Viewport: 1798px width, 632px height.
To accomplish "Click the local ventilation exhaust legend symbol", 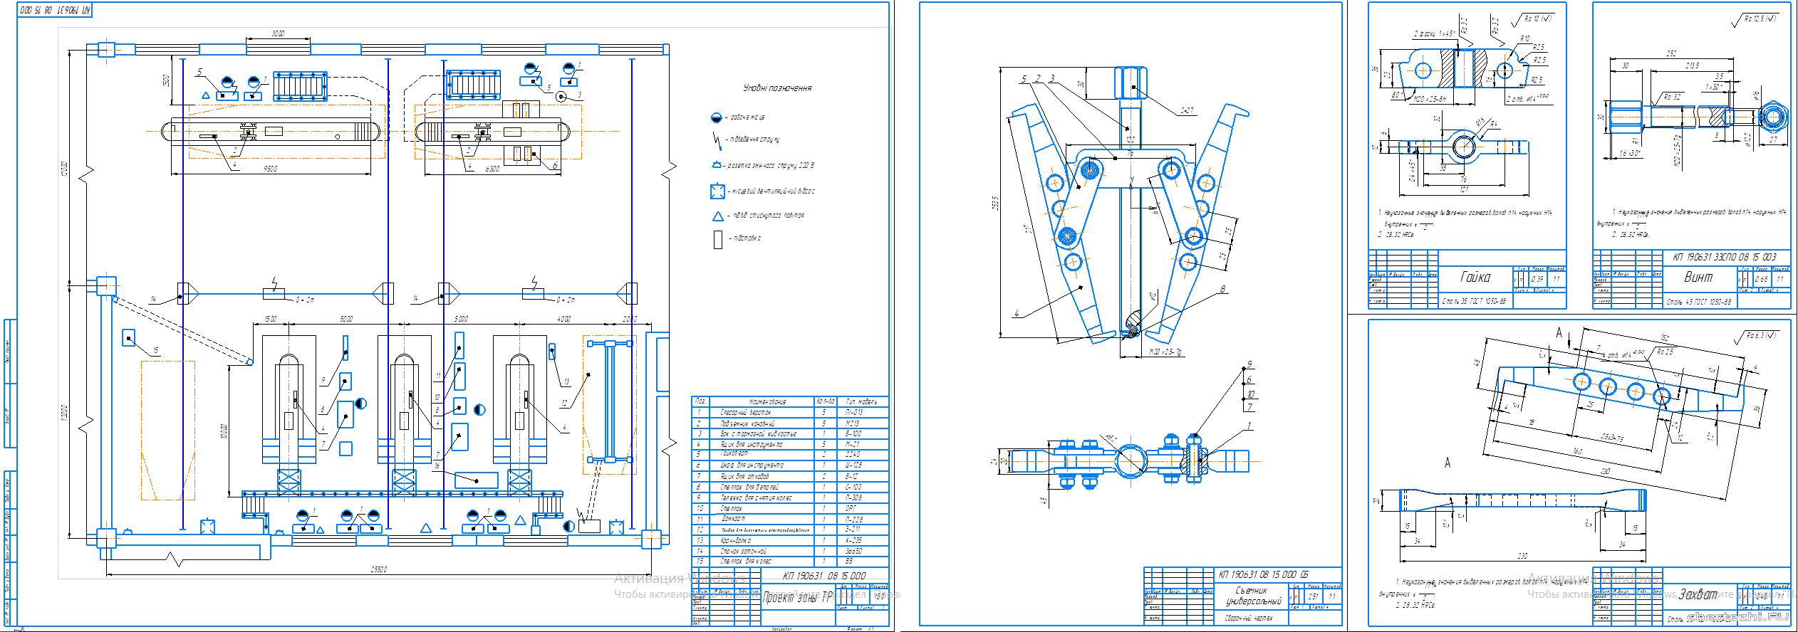I will point(717,191).
